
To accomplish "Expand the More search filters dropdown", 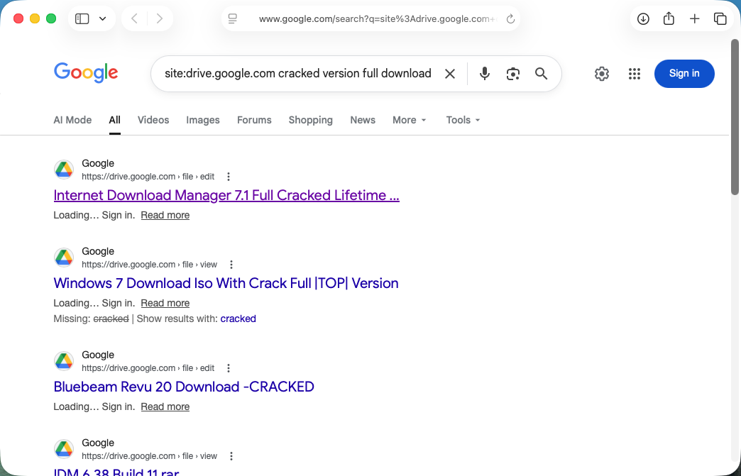I will tap(410, 120).
